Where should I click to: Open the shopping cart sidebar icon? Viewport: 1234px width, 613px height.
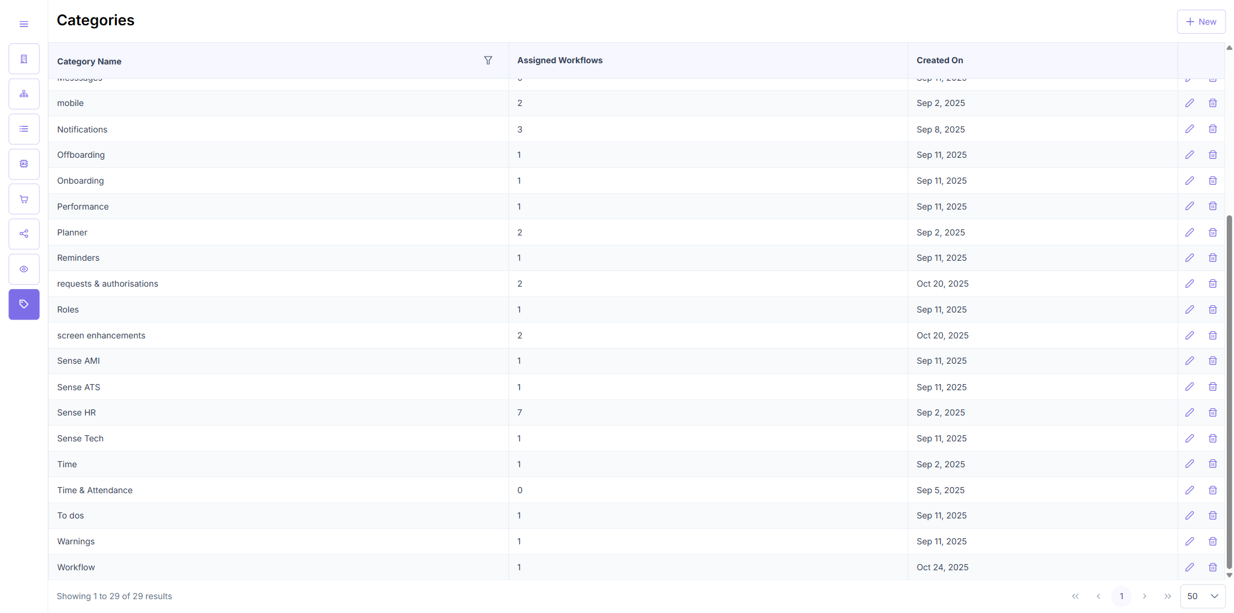(24, 199)
